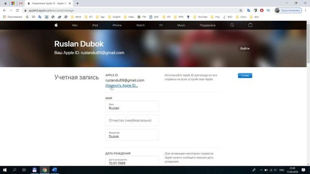The height and width of the screenshot is (174, 310).
Task: Click the Выйти sign-out button
Action: tap(245, 48)
